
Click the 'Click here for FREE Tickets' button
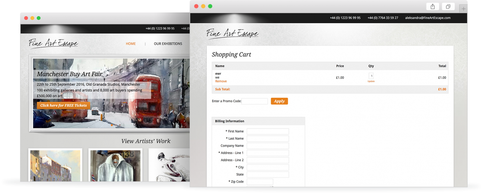coord(63,105)
